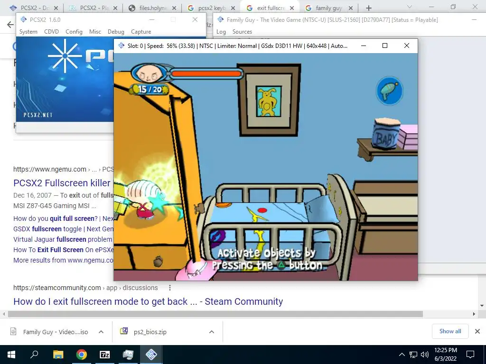Screen dimensions: 486x364
Task: Open How To Exit Full Screen ePSXe link
Action: (x=63, y=250)
